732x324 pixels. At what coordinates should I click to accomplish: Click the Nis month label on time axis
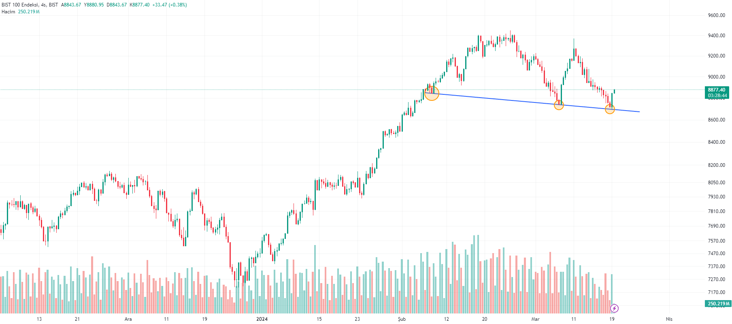coord(669,319)
